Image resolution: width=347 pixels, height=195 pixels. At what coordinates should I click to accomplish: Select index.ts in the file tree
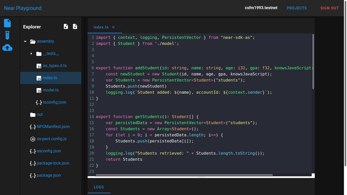tap(50, 78)
